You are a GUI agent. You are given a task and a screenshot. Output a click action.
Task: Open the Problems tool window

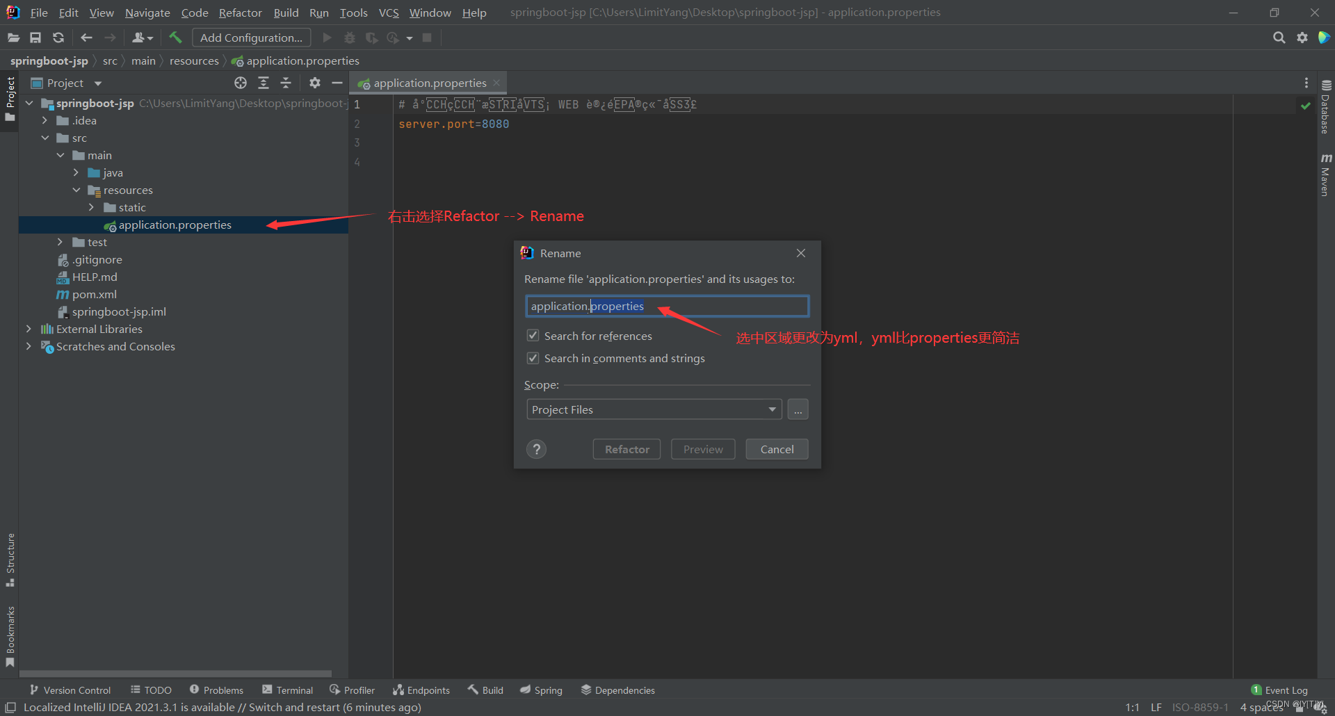coord(216,690)
